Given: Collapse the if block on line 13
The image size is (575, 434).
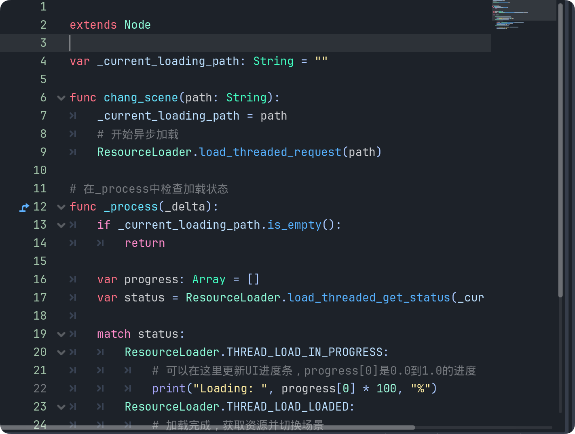Looking at the screenshot, I should pos(61,225).
